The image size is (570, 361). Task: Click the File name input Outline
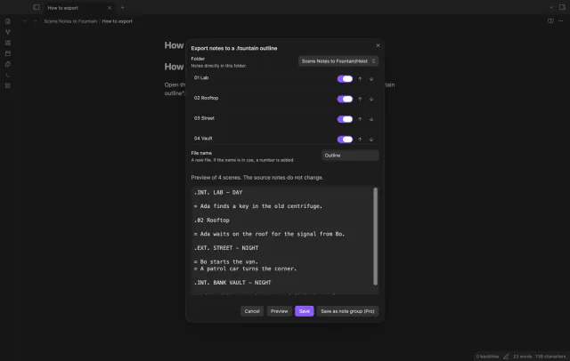pos(350,156)
